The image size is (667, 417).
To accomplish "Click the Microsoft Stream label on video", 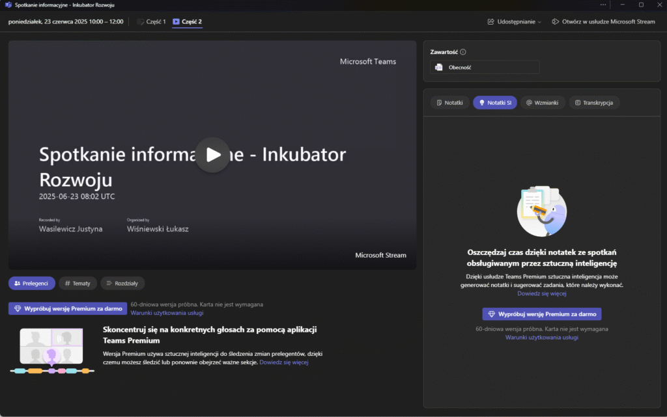I will point(380,255).
